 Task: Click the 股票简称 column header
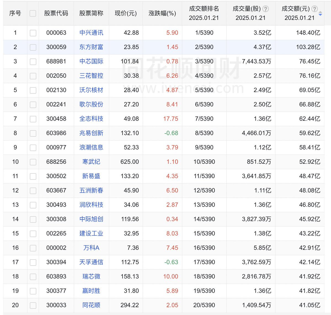pos(91,13)
